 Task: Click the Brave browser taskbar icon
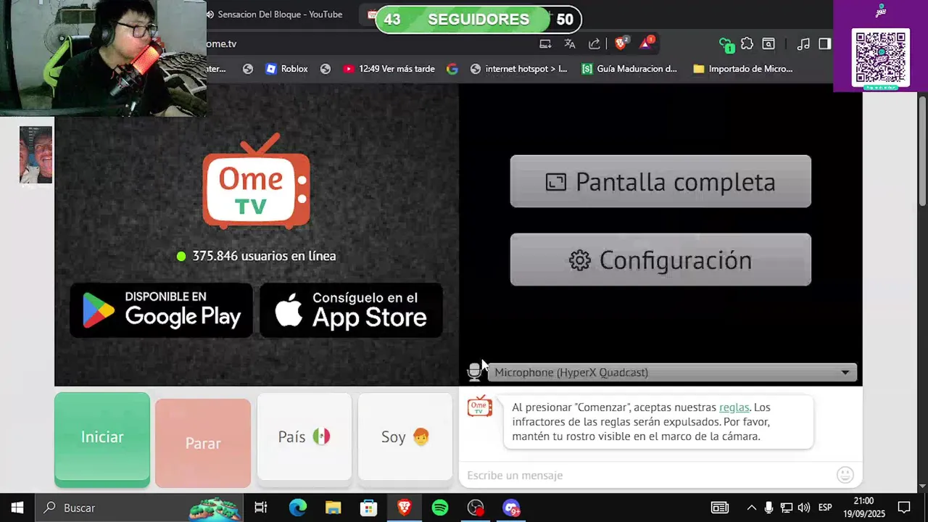(405, 507)
